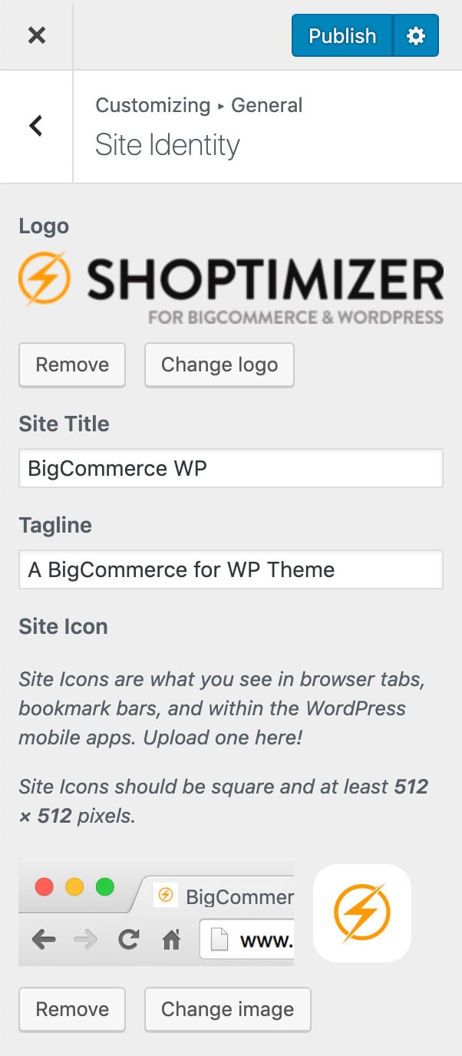Focus the Site Title input field

pyautogui.click(x=231, y=468)
